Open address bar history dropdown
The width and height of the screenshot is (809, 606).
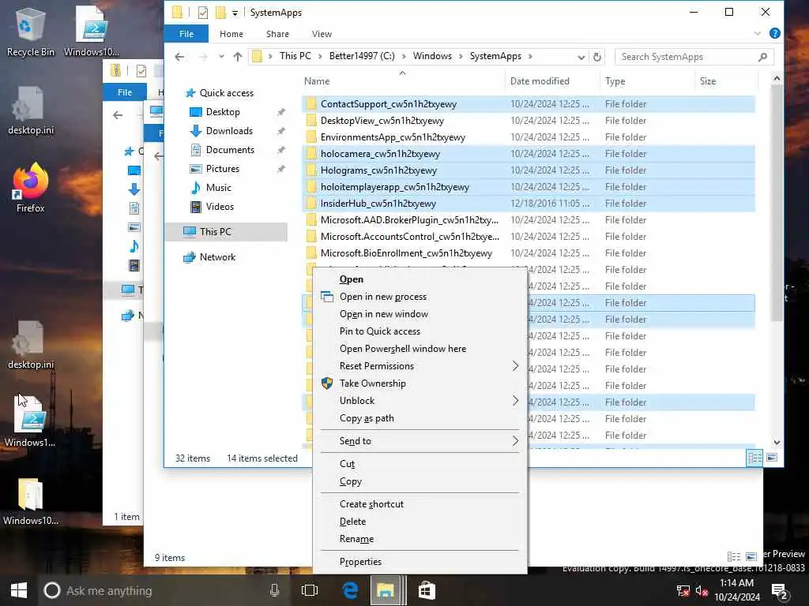pos(581,57)
